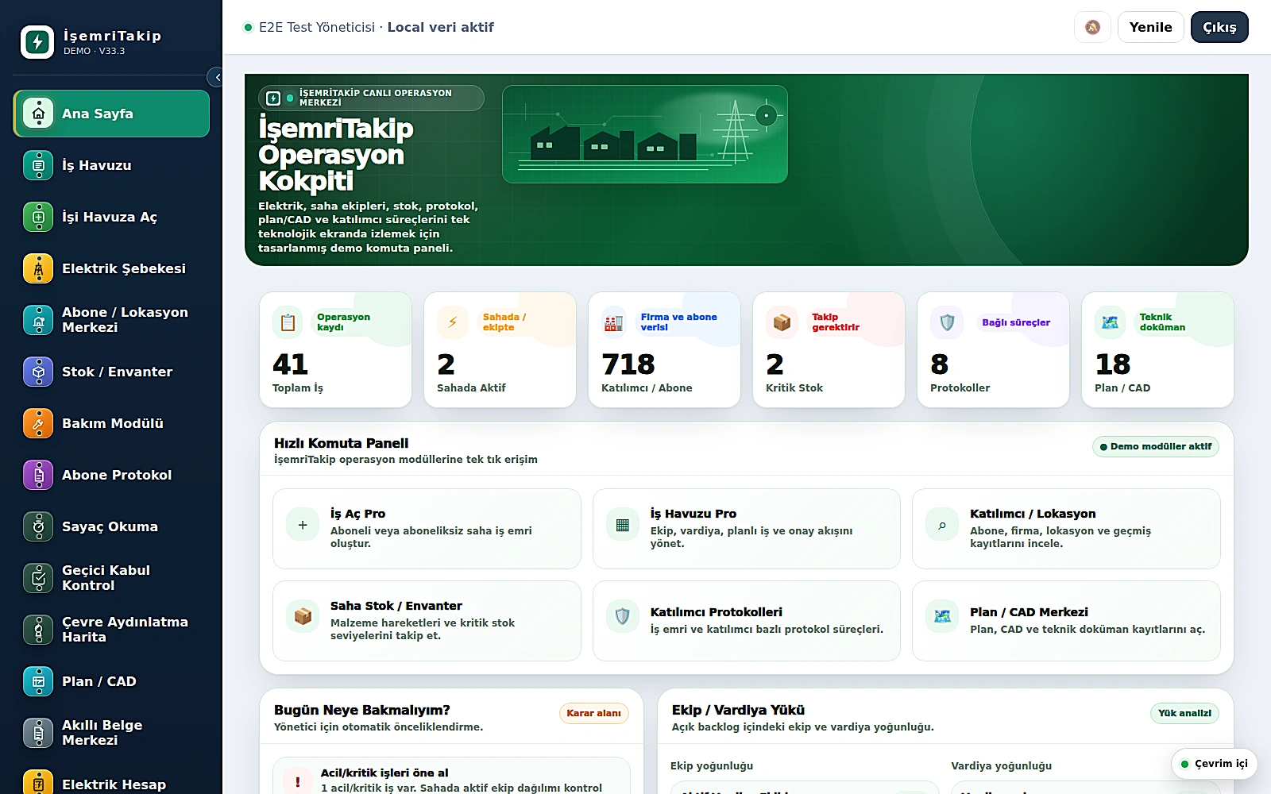Click the plus icon in İş Aç Pro tile
The image size is (1271, 794).
click(303, 525)
